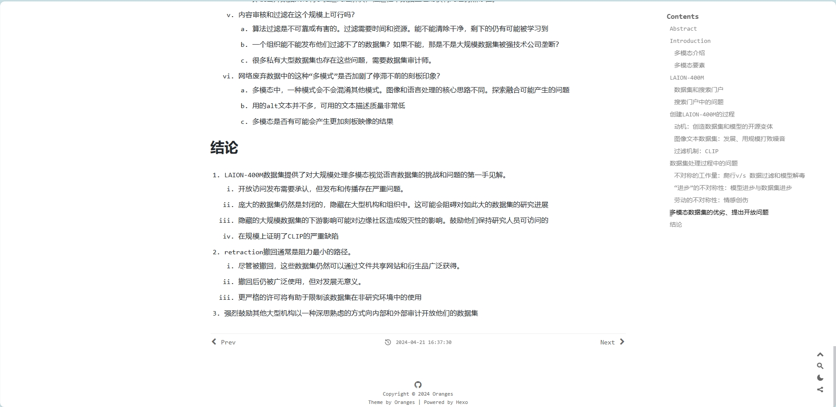836x407 pixels.
Task: Select 劳动的不对称性：情感创伤 in Contents
Action: coord(711,200)
